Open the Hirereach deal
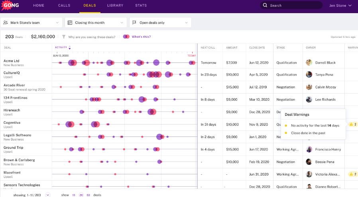This screenshot has width=358, height=197. pos(12,110)
